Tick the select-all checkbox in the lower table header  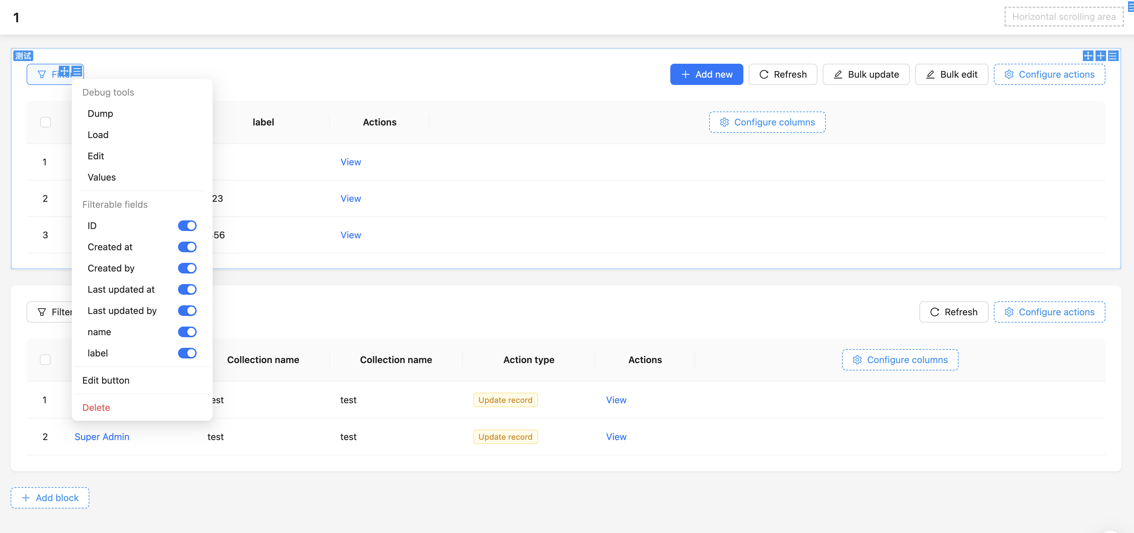[x=46, y=360]
